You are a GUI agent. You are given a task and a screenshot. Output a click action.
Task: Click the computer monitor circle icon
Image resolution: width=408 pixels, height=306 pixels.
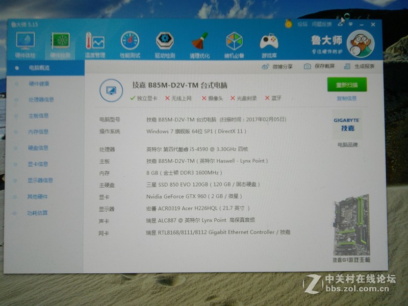111,90
